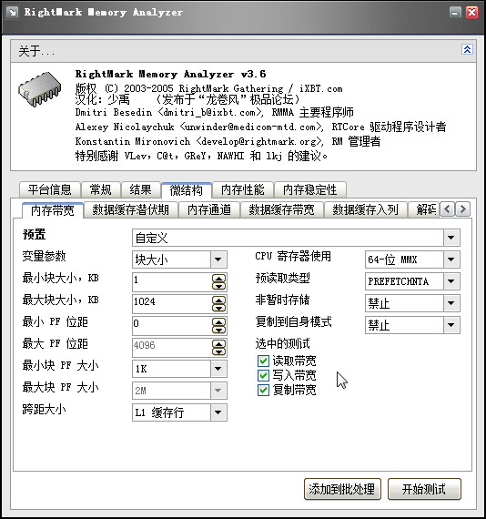The image size is (486, 519).
Task: Open the 变量参数 dropdown showing 块大小
Action: [179, 259]
